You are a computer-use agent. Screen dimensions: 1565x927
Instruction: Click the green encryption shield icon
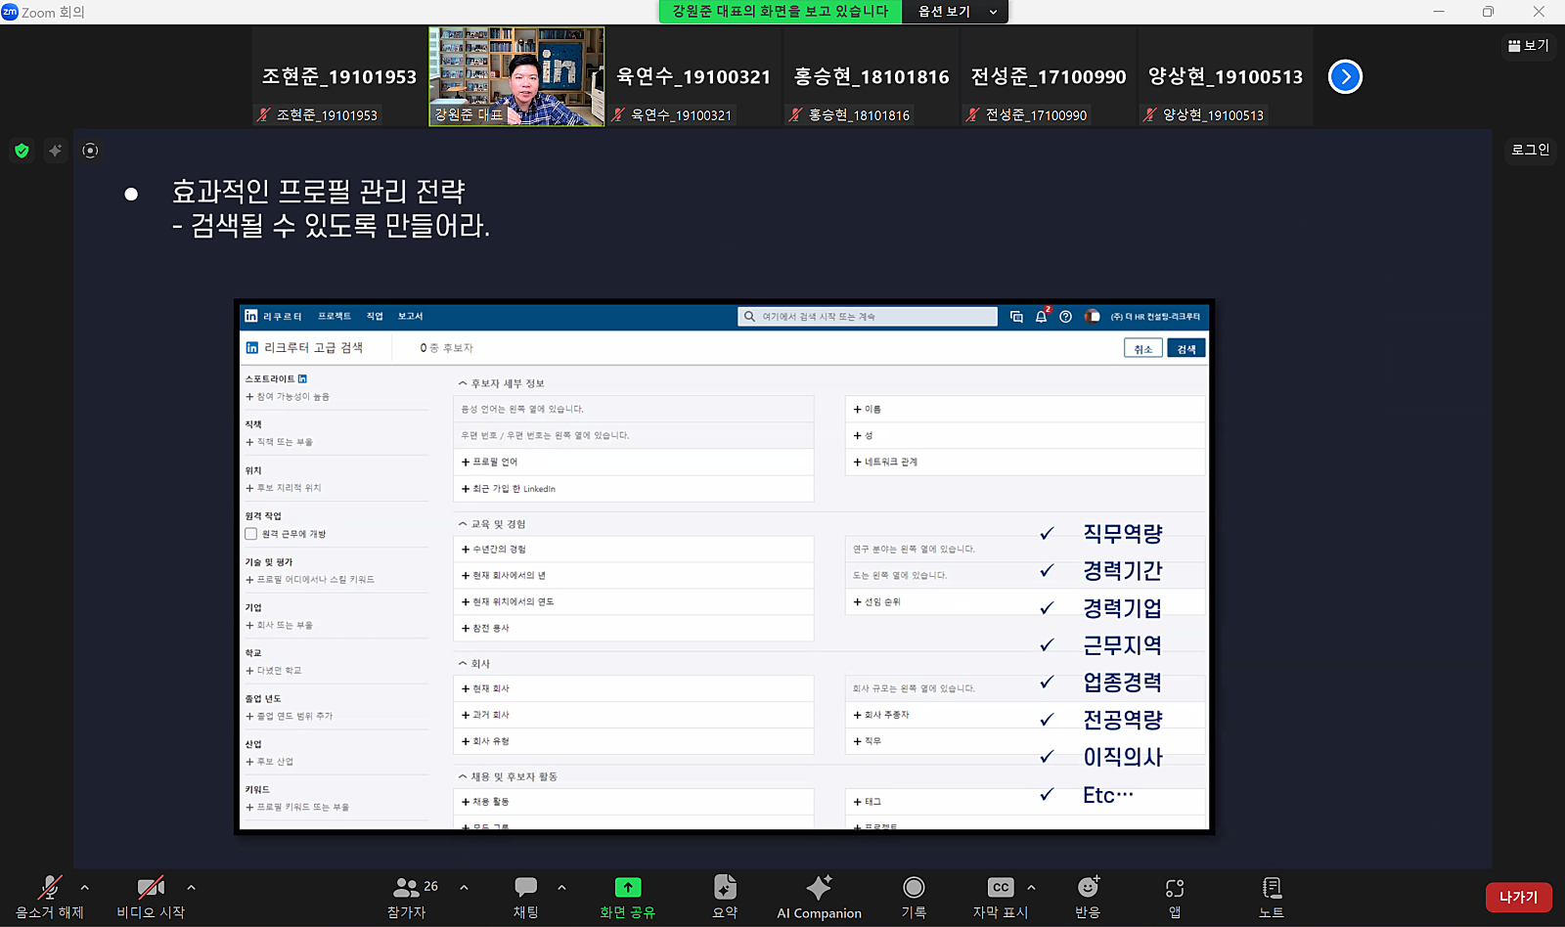tap(22, 151)
